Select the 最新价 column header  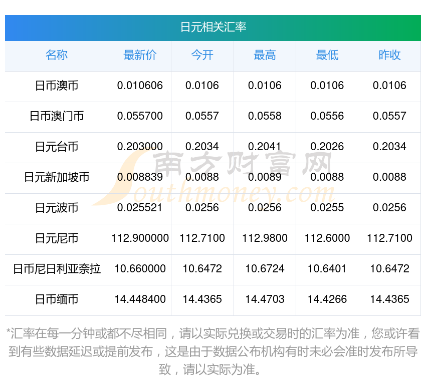point(140,55)
